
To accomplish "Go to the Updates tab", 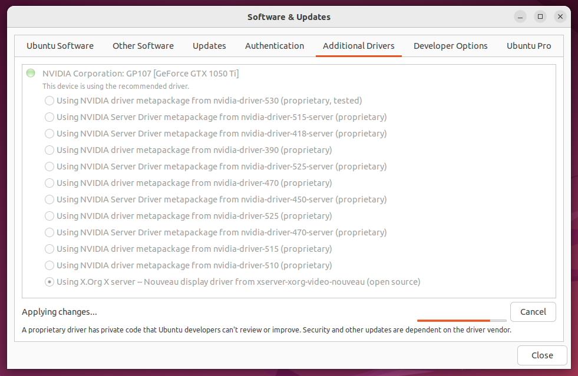I will tap(209, 46).
